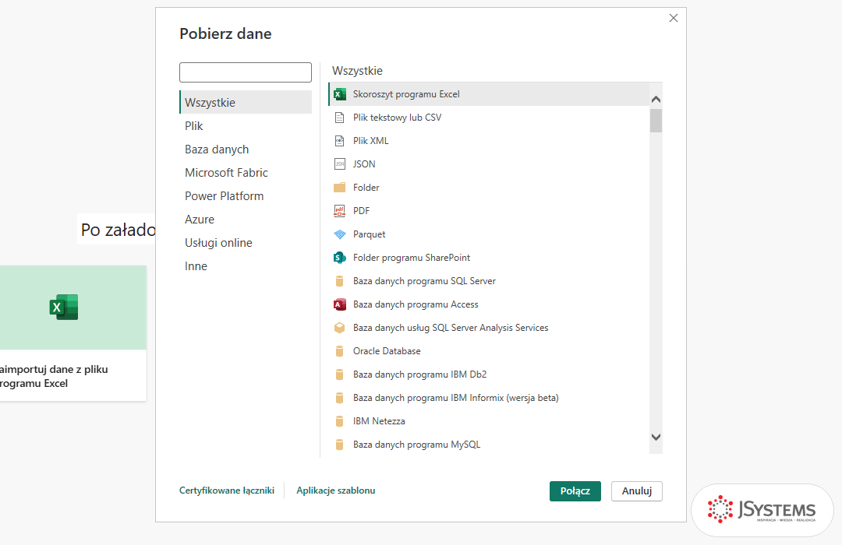Click the Anuluj button
The image size is (842, 545).
tap(637, 490)
